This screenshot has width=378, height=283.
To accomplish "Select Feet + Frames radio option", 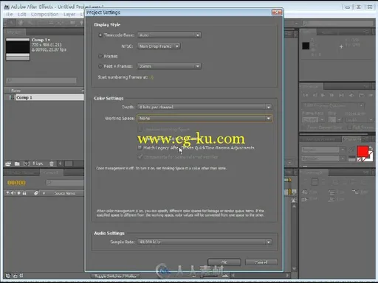I will coord(100,66).
